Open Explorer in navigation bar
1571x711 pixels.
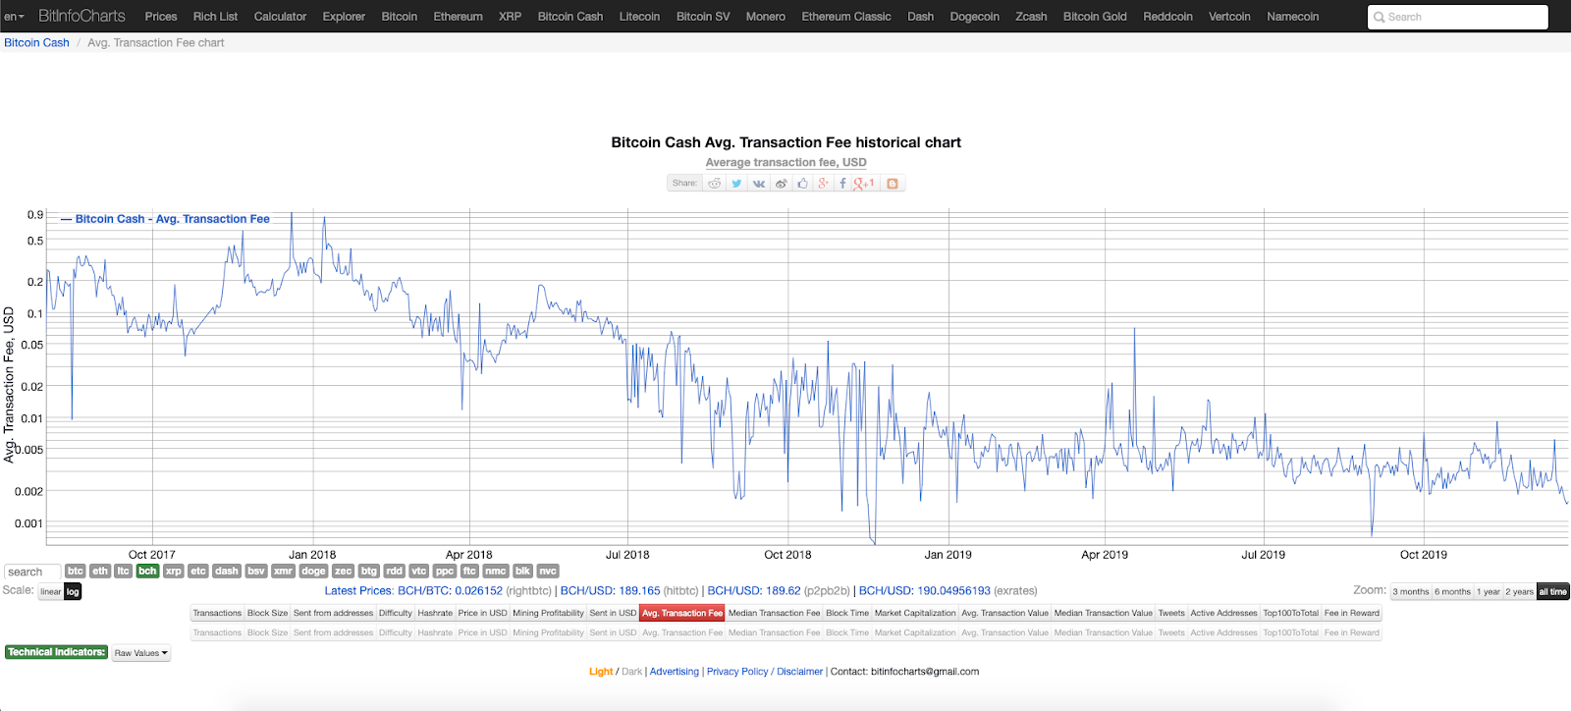344,17
